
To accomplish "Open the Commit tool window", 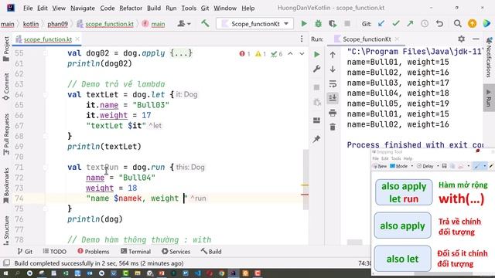I will (6, 86).
